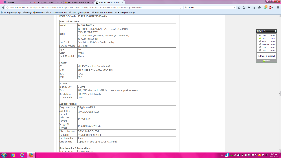Close the Wholesale XIAOMI Redmi tab
Image resolution: width=281 pixels, height=158 pixels.
[123, 2]
